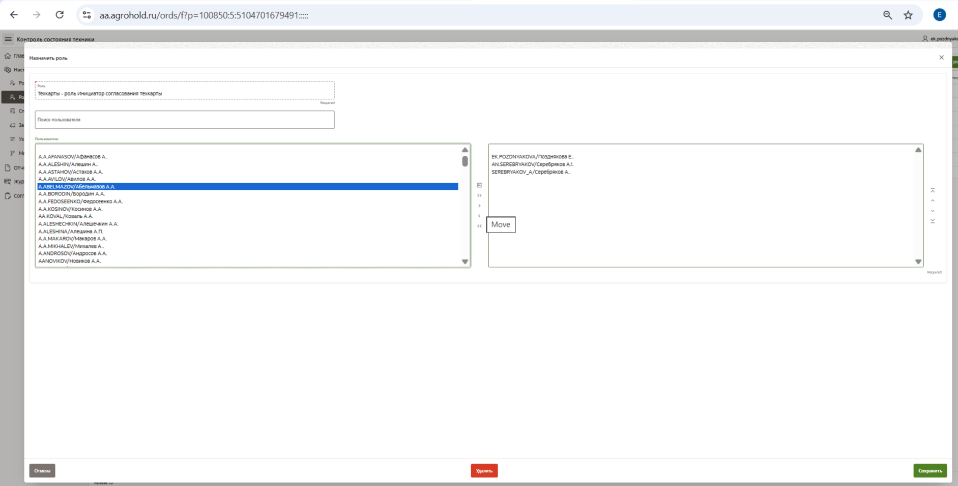The image size is (958, 486).
Task: Click the Move All double-right arrow
Action: point(479,195)
